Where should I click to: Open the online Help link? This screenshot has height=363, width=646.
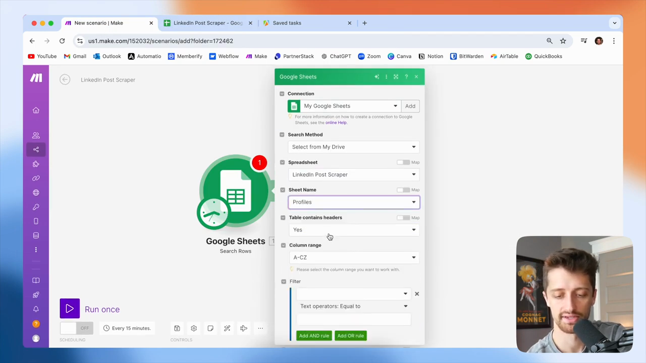pos(336,123)
